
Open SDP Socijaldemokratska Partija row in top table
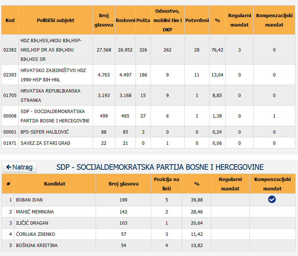coord(55,116)
